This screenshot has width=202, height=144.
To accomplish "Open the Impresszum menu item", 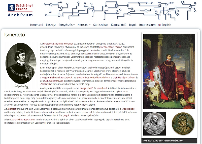I will 147,25.
